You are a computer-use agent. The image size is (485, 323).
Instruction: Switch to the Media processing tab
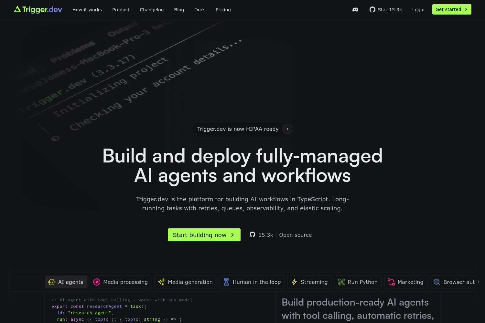[x=121, y=282]
